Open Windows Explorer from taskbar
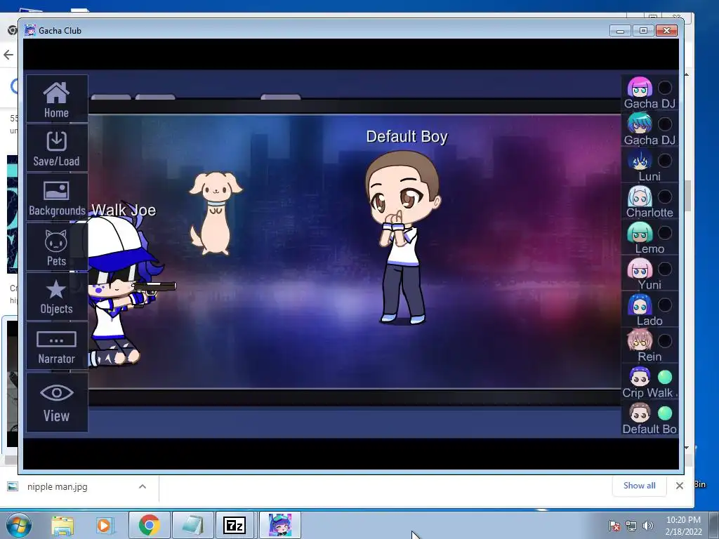The image size is (719, 539). coord(62,526)
